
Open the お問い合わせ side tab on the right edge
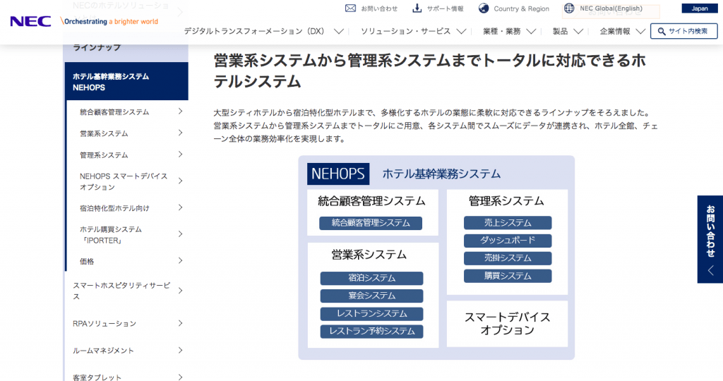[710, 239]
